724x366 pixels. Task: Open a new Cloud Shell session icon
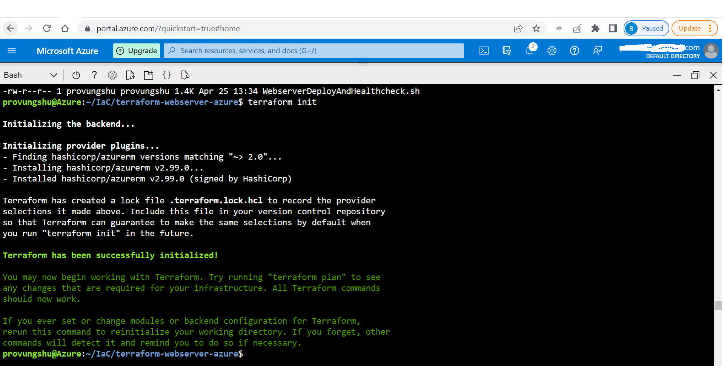tap(148, 75)
